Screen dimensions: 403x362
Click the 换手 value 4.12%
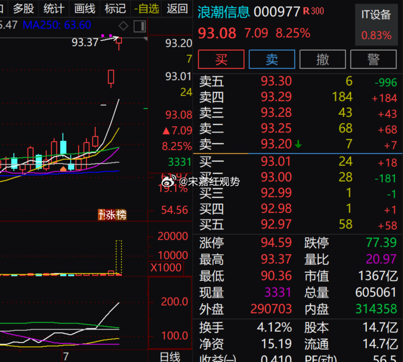pyautogui.click(x=274, y=327)
